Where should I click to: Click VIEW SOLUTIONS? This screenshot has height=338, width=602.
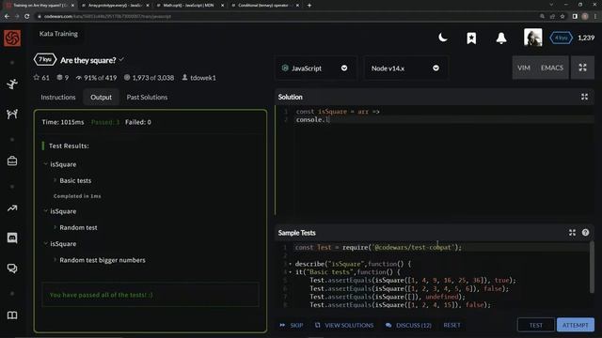pos(344,326)
